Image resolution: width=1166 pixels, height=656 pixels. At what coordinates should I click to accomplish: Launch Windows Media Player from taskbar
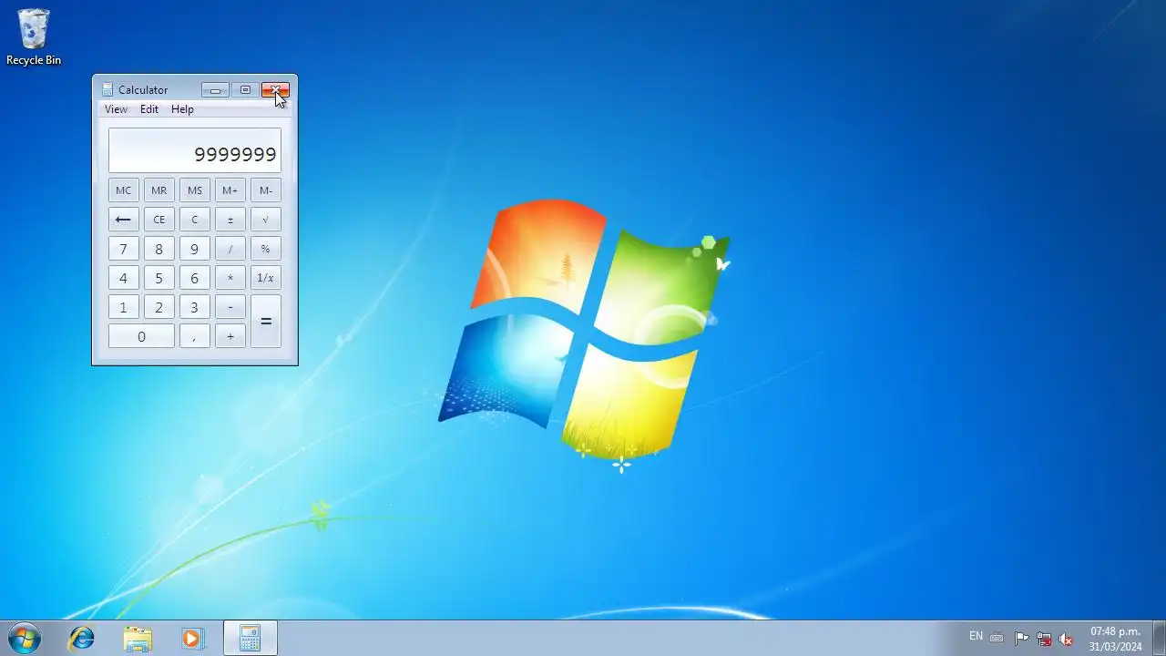click(192, 638)
